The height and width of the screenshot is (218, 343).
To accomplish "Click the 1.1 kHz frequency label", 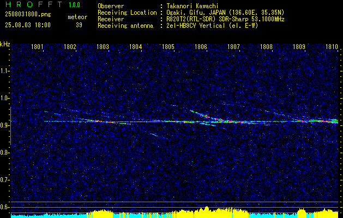I will pyautogui.click(x=5, y=71).
